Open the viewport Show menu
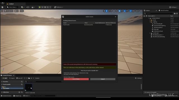 click(22, 11)
